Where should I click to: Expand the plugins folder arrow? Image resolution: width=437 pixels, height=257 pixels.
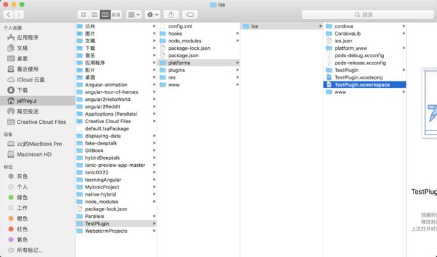[237, 70]
